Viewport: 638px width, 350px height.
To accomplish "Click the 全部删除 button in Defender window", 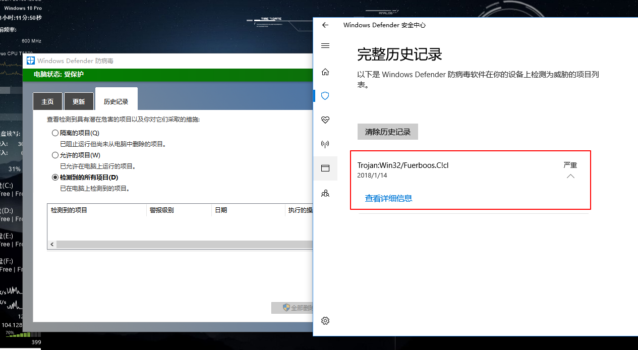I will (292, 308).
